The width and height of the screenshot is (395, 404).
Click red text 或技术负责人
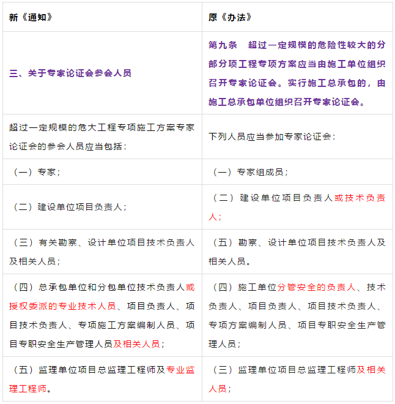[x=360, y=198]
